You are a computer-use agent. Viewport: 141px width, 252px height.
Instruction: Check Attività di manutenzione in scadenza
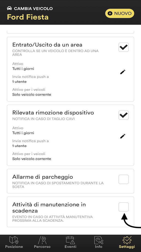click(123, 207)
